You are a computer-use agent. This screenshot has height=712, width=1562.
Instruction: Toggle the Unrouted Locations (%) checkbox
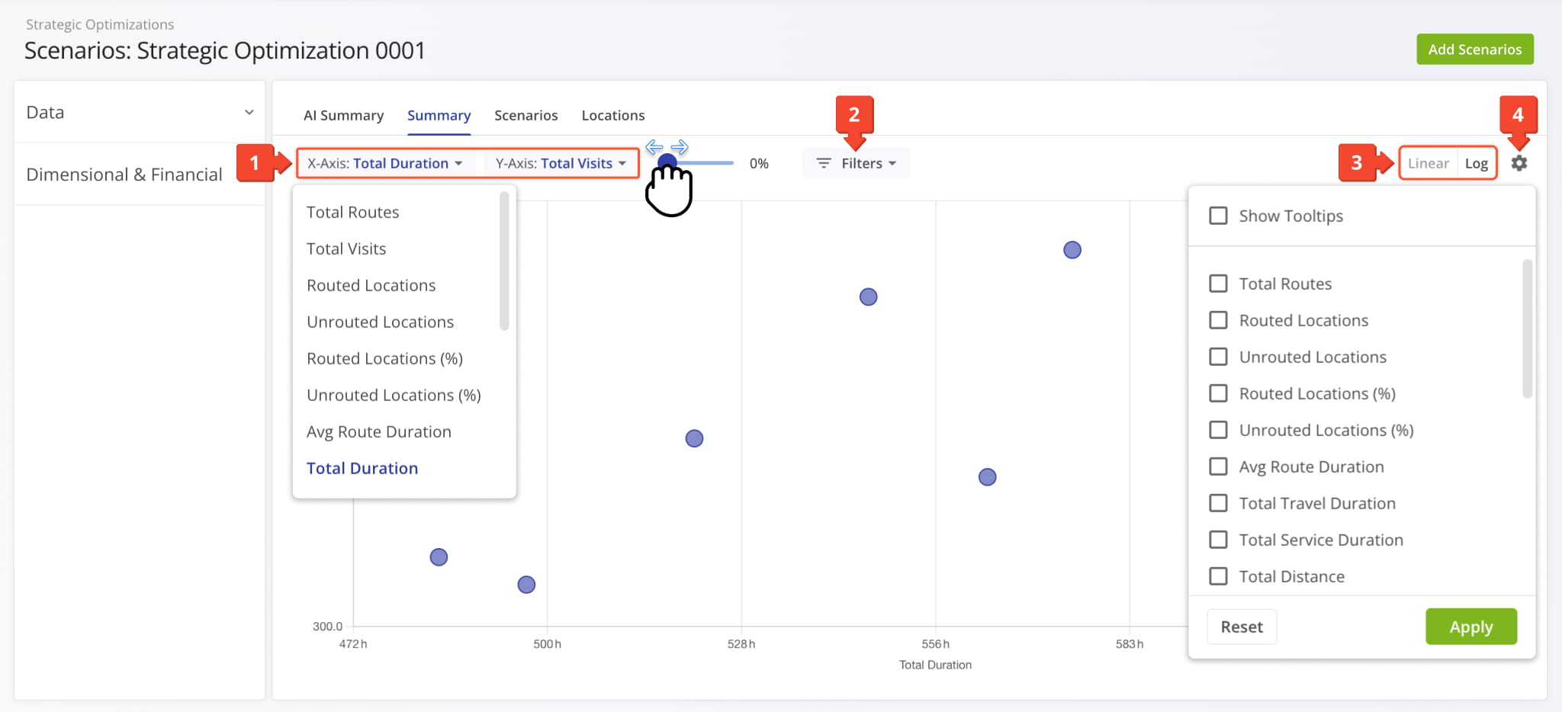pyautogui.click(x=1218, y=430)
